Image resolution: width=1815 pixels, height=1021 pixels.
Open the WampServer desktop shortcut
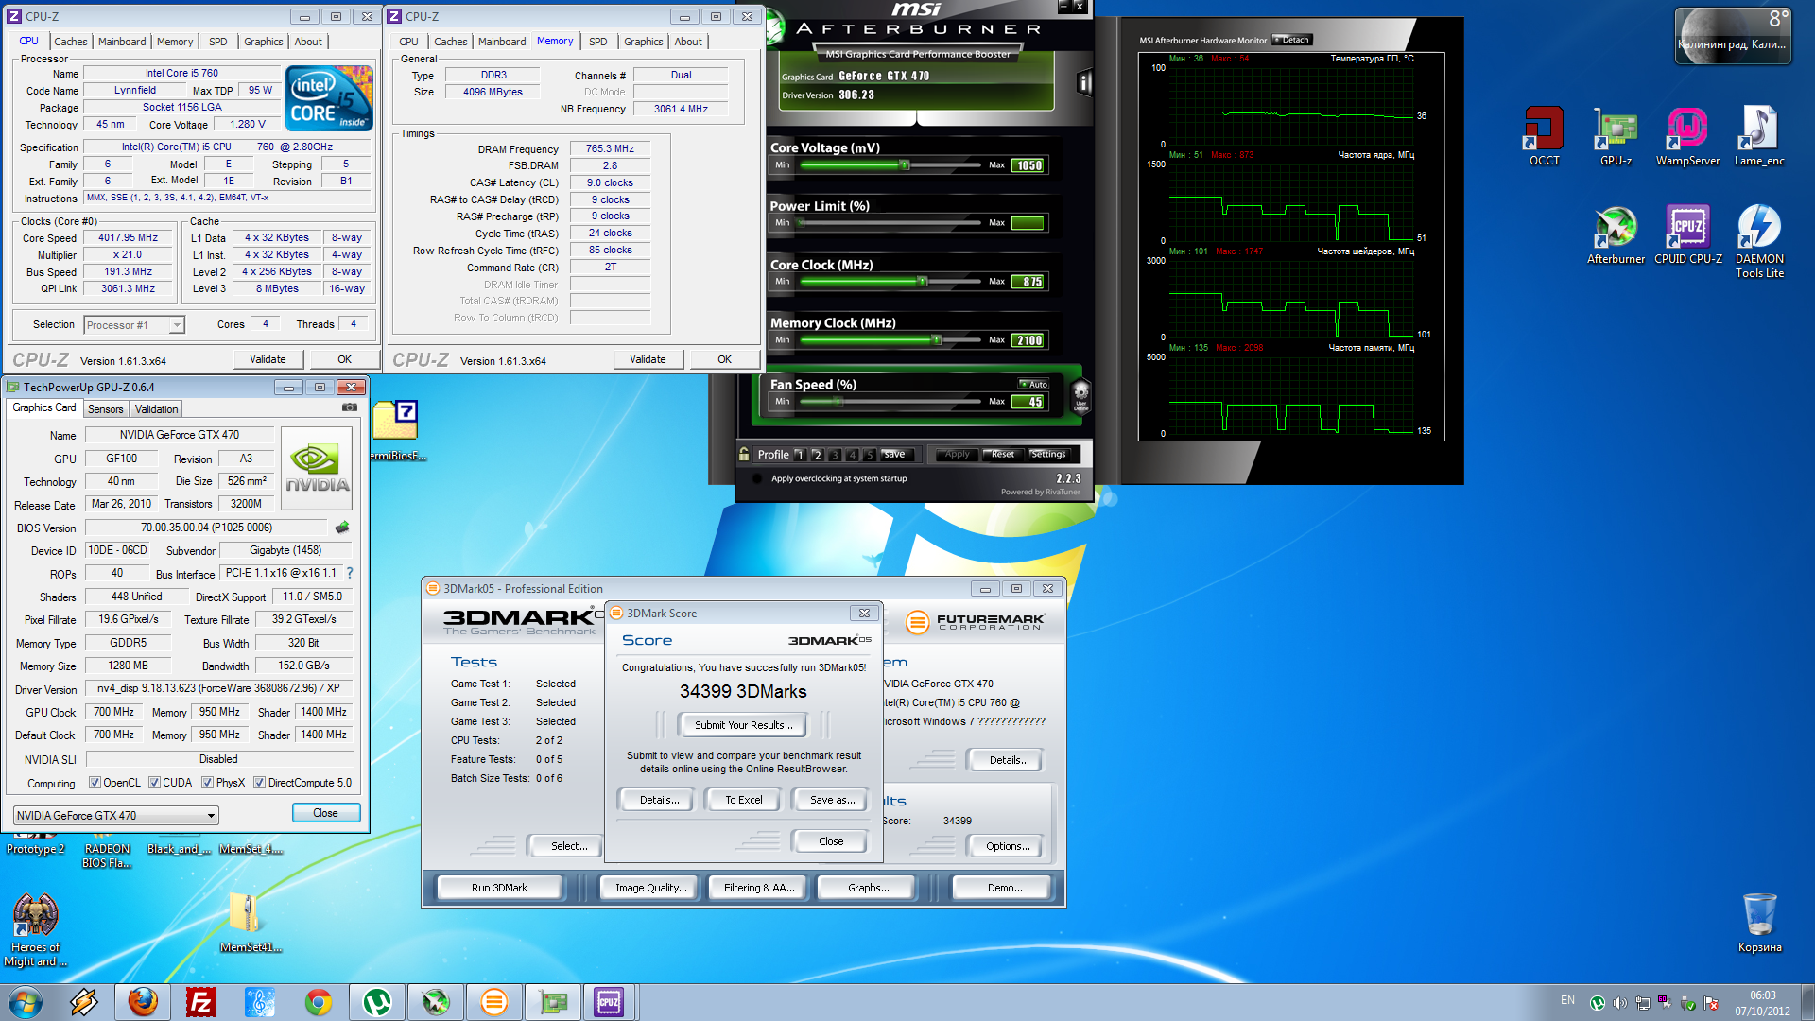(x=1687, y=136)
